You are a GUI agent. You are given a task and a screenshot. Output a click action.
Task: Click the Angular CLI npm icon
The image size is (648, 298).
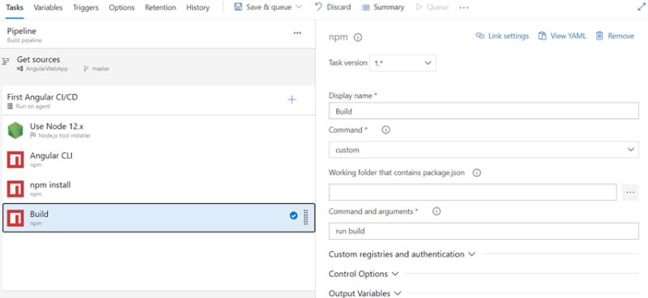[x=15, y=160]
